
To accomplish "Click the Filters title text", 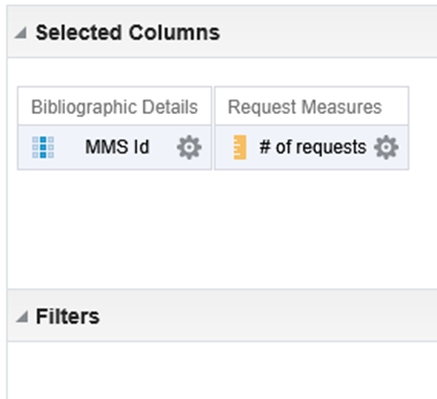I will 68,316.
